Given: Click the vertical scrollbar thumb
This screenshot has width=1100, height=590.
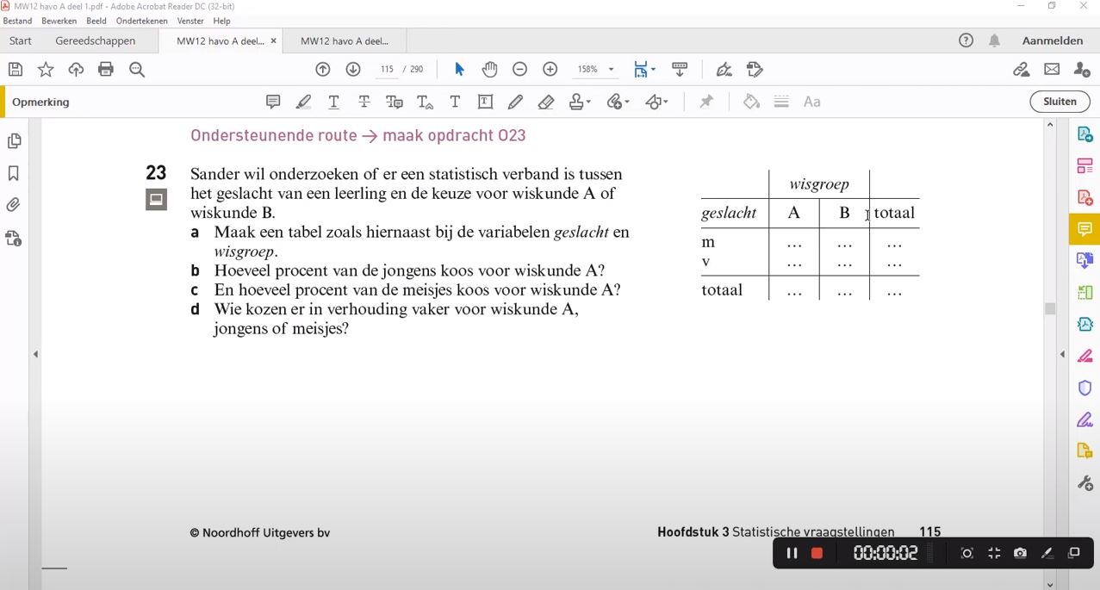Looking at the screenshot, I should (1050, 308).
